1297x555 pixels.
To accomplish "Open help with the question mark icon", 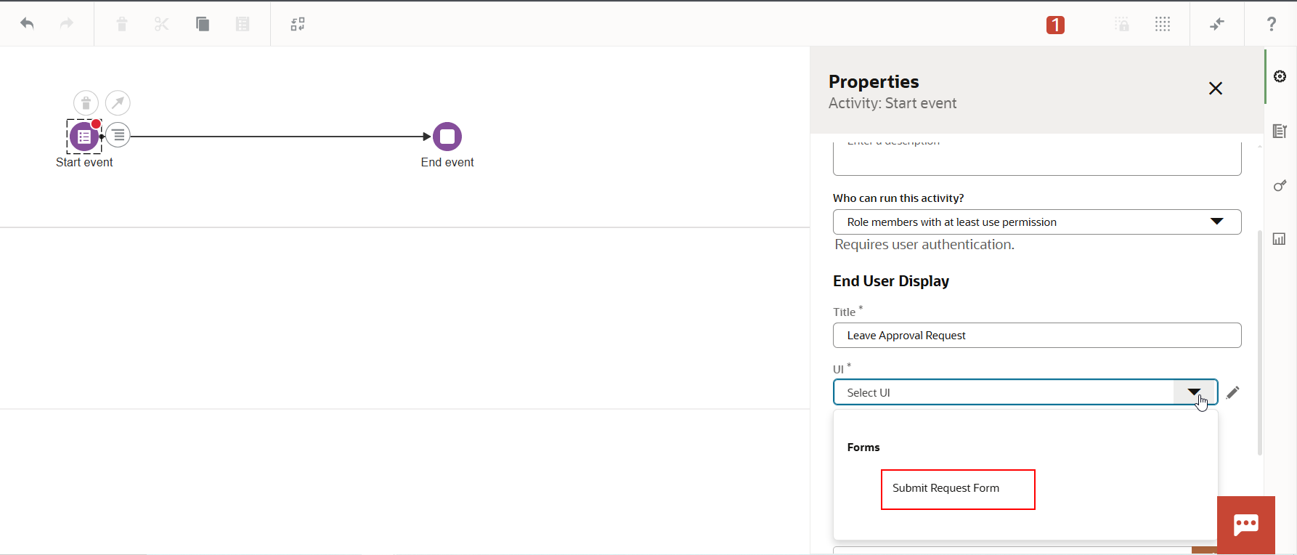I will coord(1272,24).
